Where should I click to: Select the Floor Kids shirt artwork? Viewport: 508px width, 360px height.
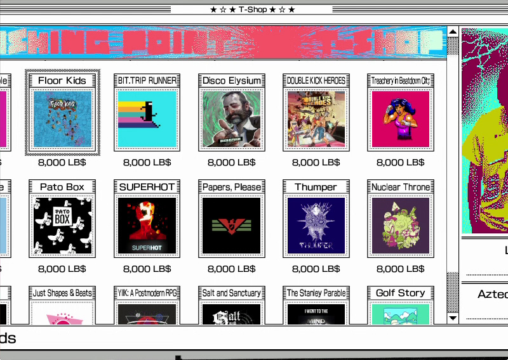coord(62,119)
